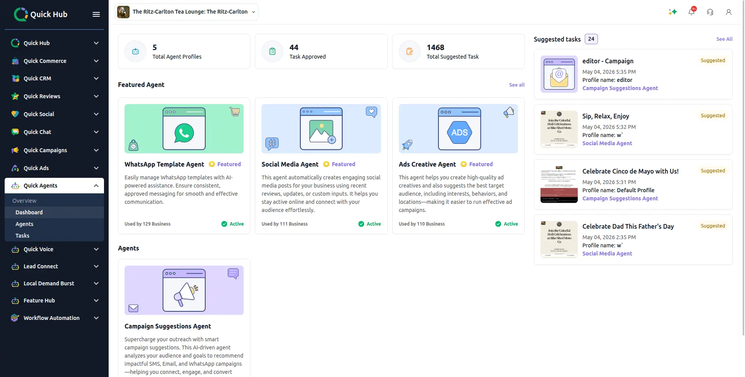Click the Total Agent Profiles robot icon
745x377 pixels.
tap(135, 51)
